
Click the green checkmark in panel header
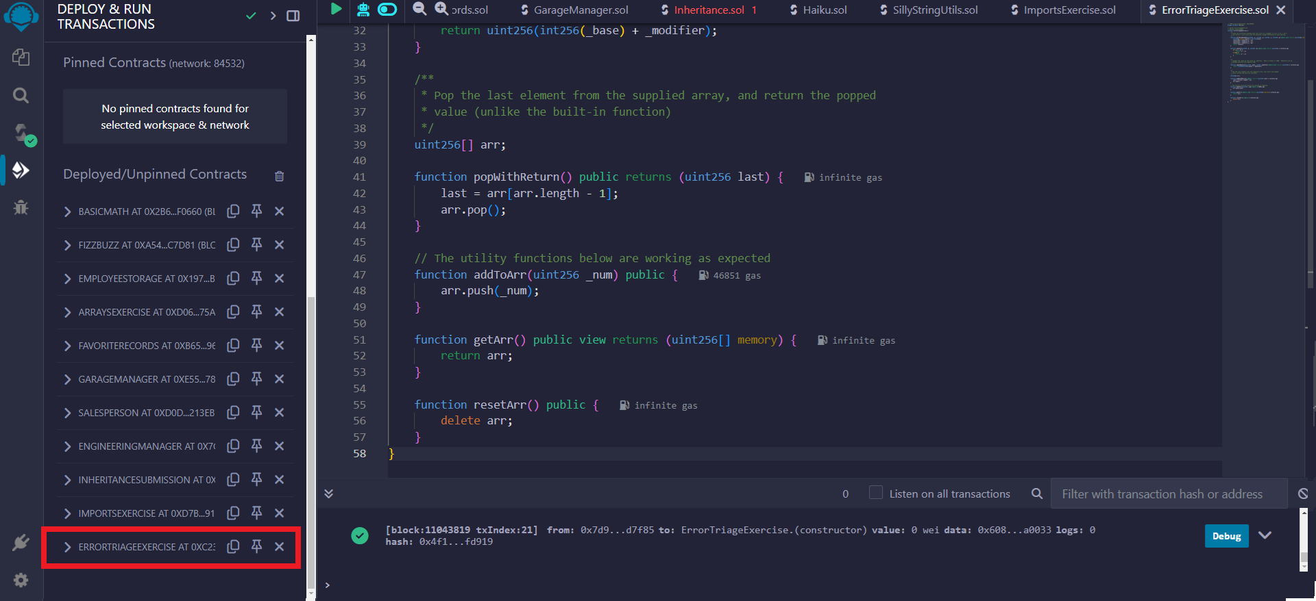(x=251, y=16)
